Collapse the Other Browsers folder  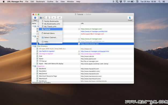[x=33, y=46]
